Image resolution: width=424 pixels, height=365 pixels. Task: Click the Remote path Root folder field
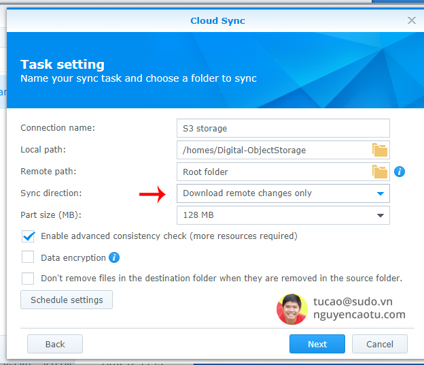[x=272, y=172]
